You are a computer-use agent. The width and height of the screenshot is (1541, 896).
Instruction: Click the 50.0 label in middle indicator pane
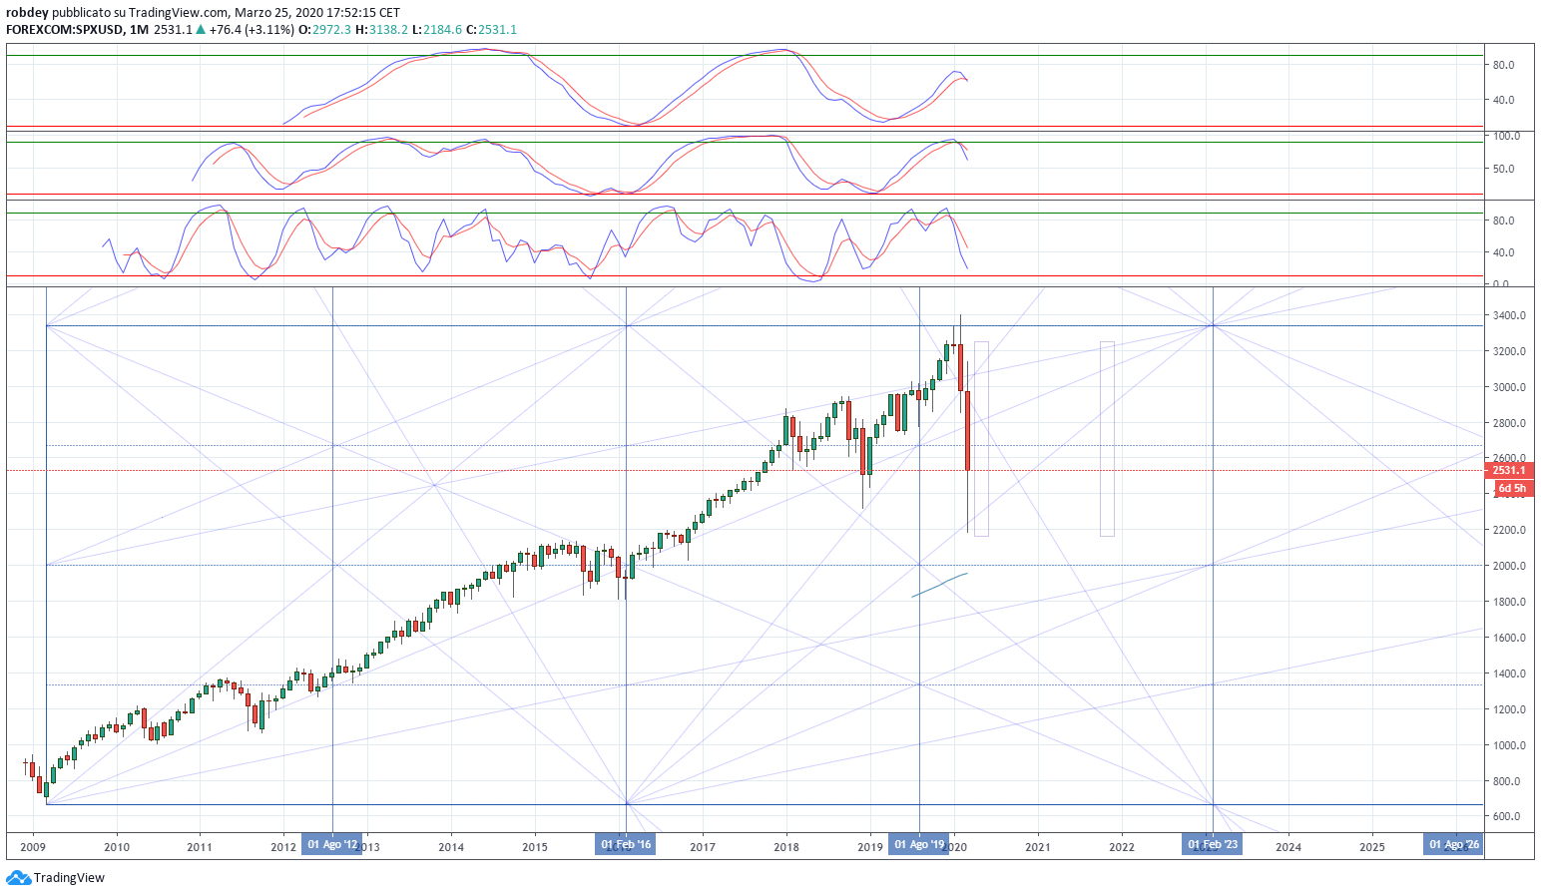[1503, 169]
